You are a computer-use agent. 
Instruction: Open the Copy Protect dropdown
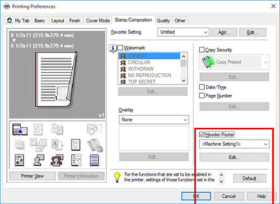point(234,62)
